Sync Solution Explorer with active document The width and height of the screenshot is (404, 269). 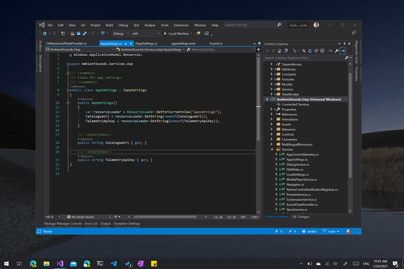[304, 50]
